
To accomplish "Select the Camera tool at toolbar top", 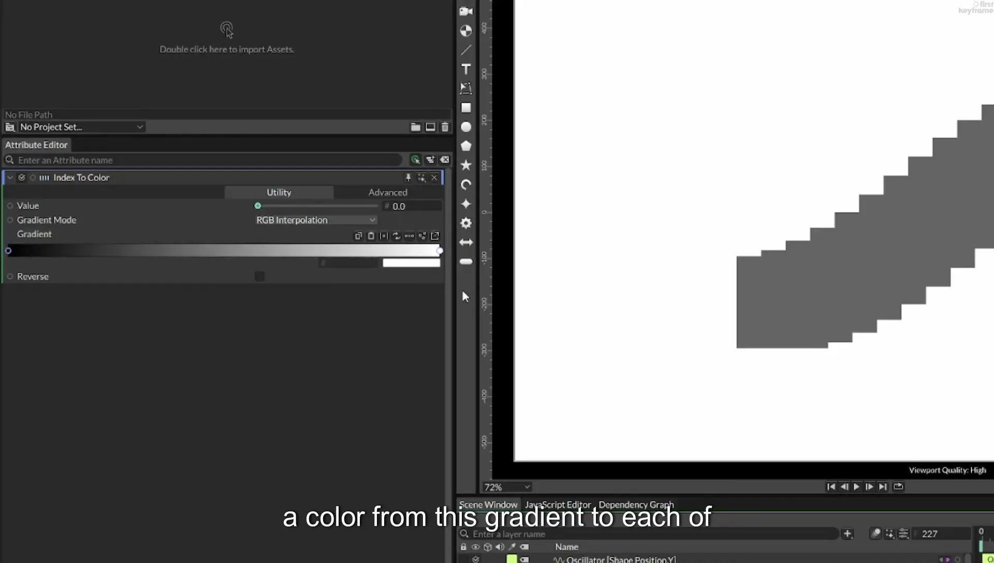I will pos(466,11).
